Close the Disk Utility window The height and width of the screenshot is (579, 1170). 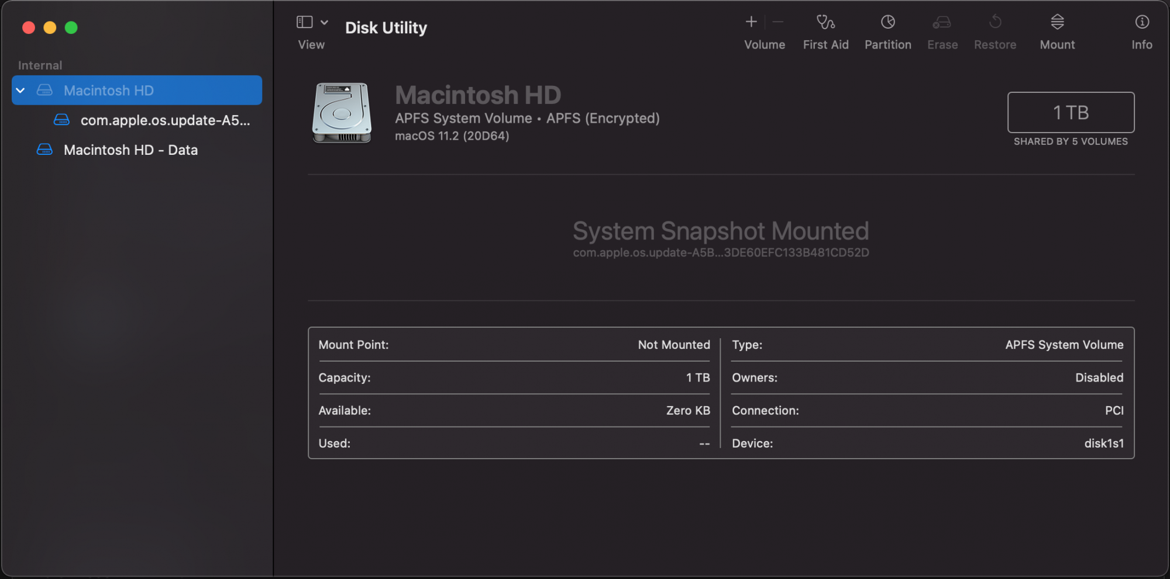pos(29,27)
